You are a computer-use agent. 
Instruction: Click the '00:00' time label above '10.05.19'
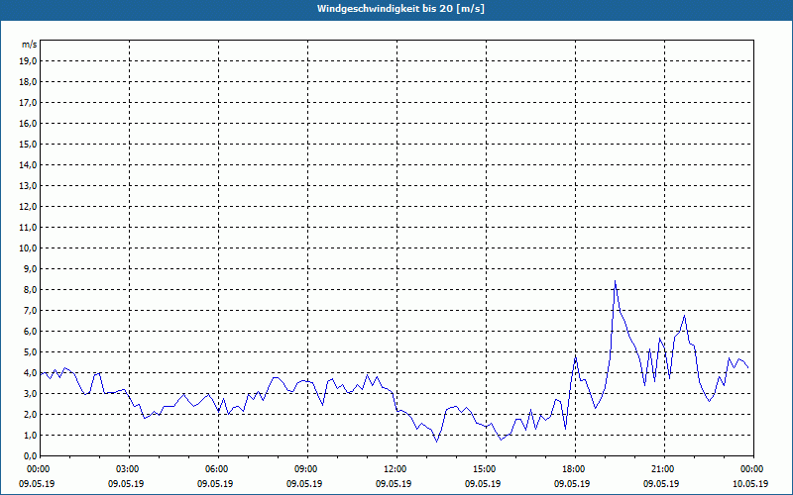pyautogui.click(x=753, y=469)
